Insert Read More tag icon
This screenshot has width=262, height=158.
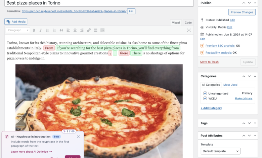tap(96, 30)
